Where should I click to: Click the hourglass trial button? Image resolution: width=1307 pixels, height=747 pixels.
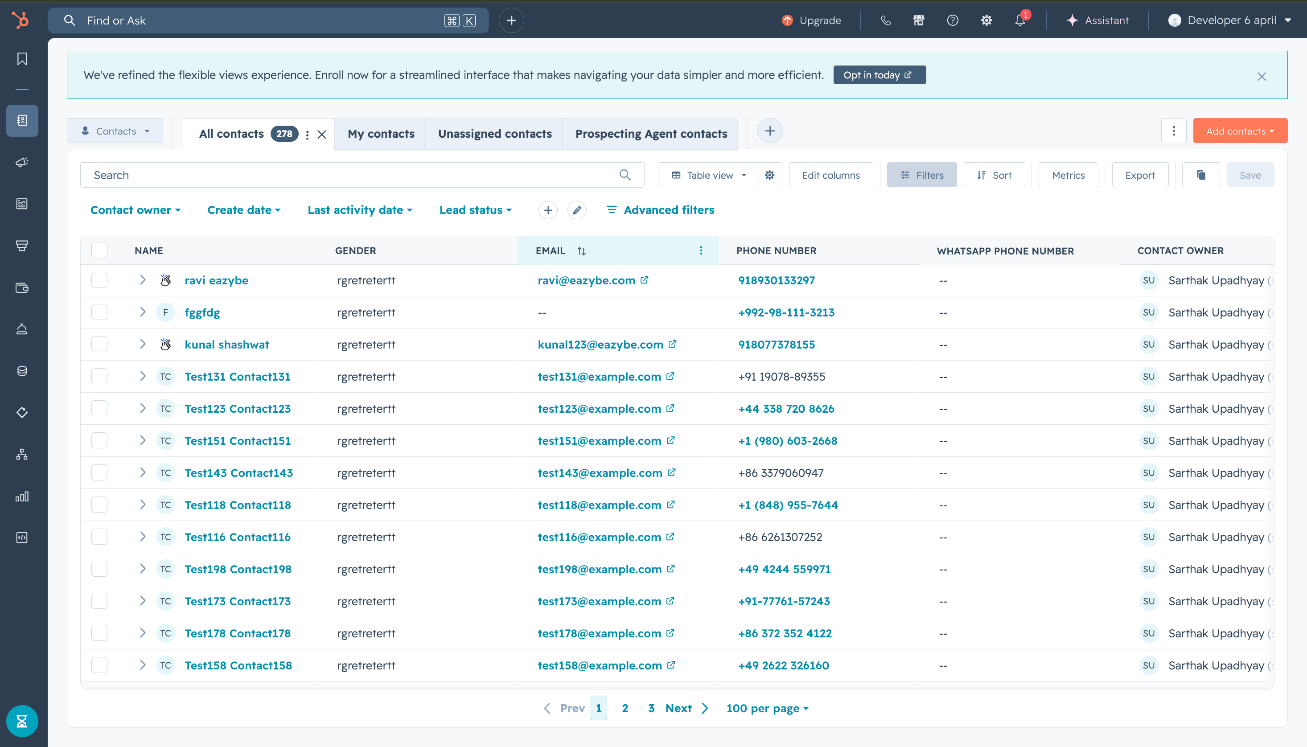tap(22, 721)
